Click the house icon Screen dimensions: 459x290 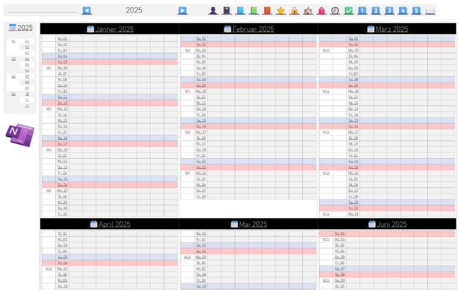pyautogui.click(x=308, y=11)
